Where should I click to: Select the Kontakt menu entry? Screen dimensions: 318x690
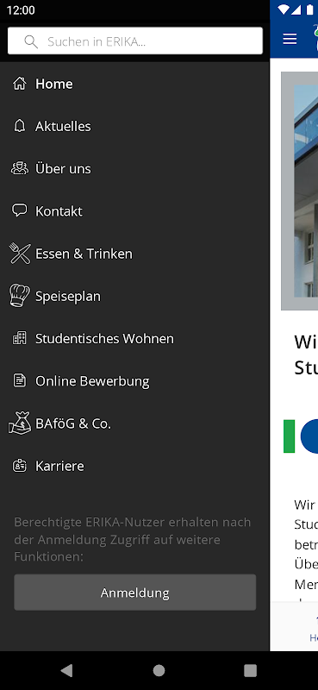click(x=134, y=211)
